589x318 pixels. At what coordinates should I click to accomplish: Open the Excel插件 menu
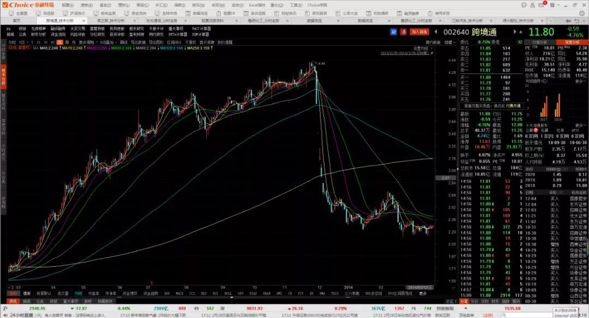257,5
